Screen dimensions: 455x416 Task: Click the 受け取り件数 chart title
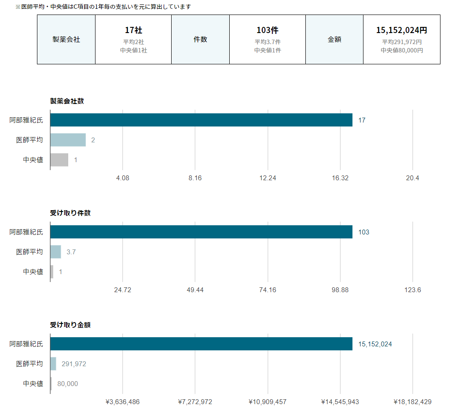(x=70, y=213)
